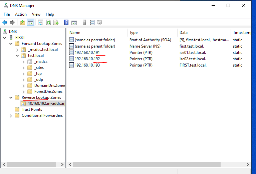The height and width of the screenshot is (174, 256).
Task: Click the blue Back arrow in toolbar
Action: (x=5, y=22)
